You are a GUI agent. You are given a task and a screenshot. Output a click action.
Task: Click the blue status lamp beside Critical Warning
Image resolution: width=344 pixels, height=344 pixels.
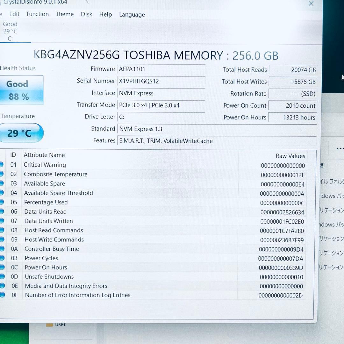click(x=2, y=165)
